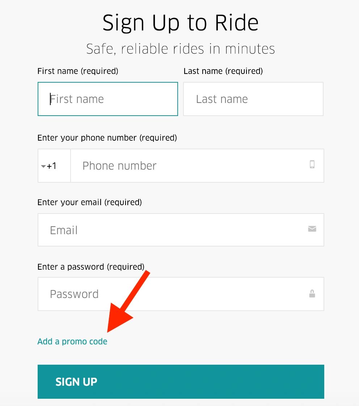
Task: Click into the Phone number field
Action: [188, 166]
